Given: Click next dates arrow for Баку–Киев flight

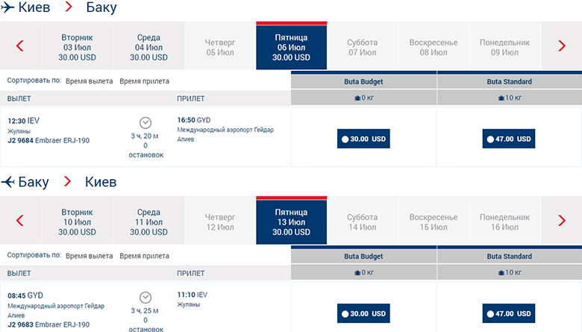Looking at the screenshot, I should click(x=562, y=221).
